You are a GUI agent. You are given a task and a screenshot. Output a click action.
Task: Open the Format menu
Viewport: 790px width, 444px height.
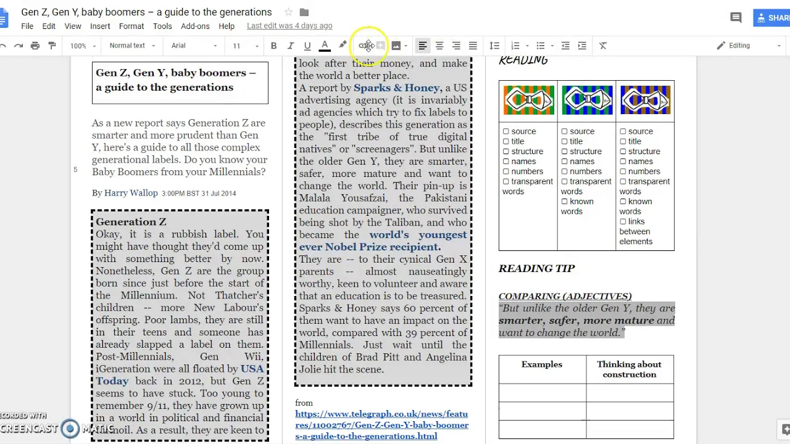pyautogui.click(x=131, y=26)
